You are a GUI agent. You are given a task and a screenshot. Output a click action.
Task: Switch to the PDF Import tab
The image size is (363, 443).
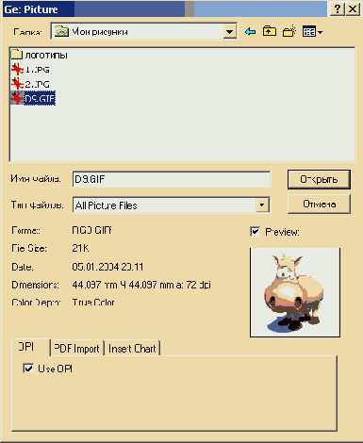tap(77, 349)
